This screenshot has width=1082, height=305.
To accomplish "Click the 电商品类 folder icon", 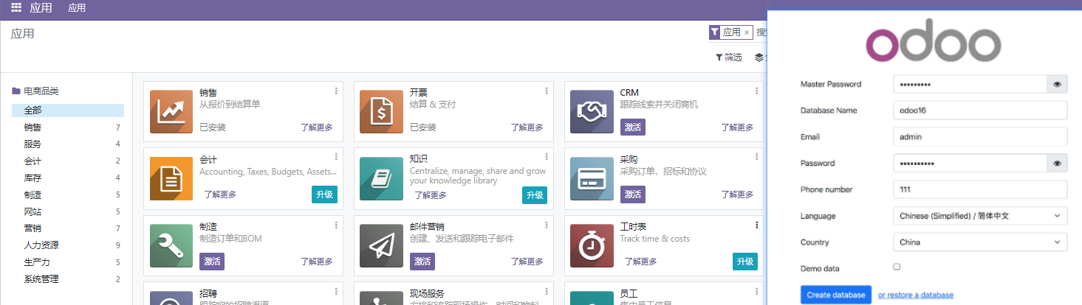I will click(16, 91).
